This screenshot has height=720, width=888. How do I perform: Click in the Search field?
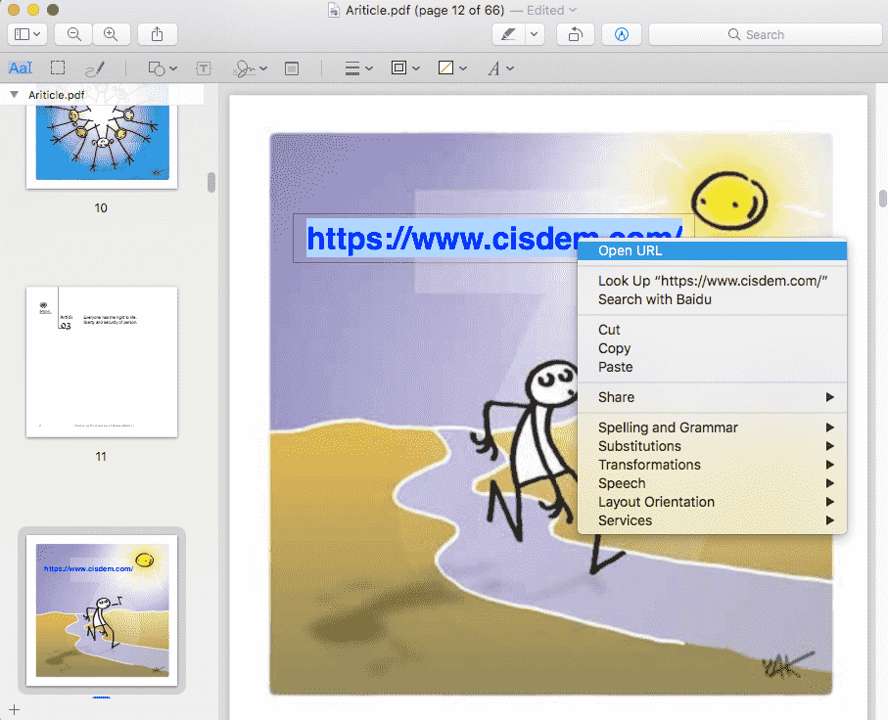point(765,34)
